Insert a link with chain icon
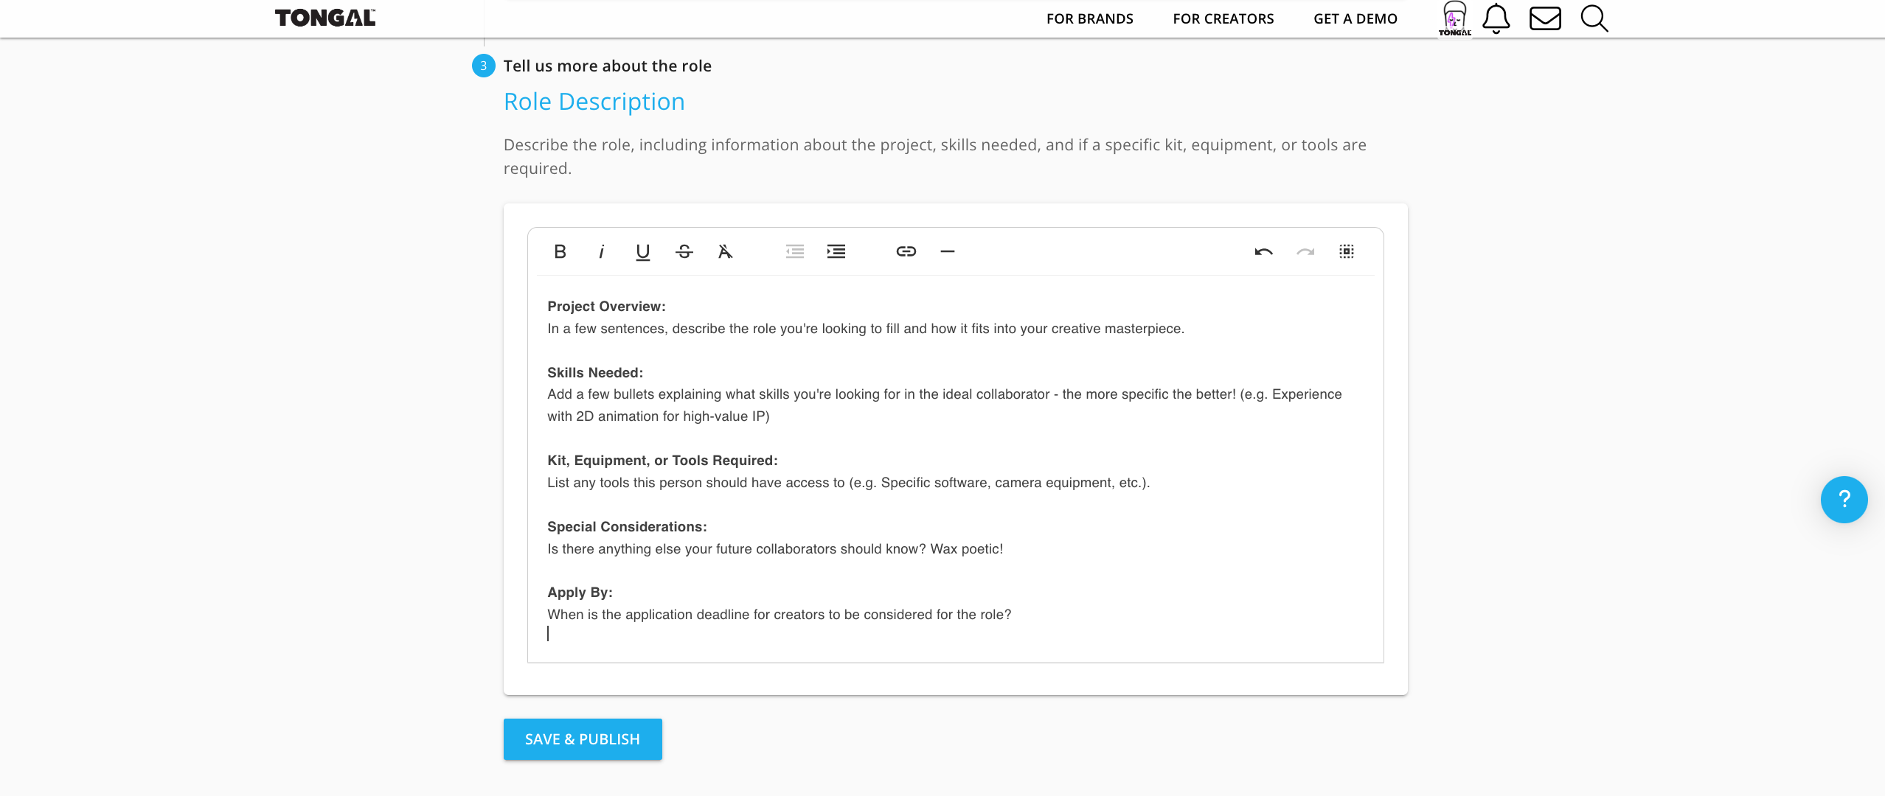This screenshot has width=1885, height=796. [906, 251]
